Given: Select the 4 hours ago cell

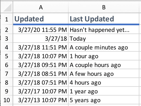Looking at the screenshot, I should click(104, 82).
